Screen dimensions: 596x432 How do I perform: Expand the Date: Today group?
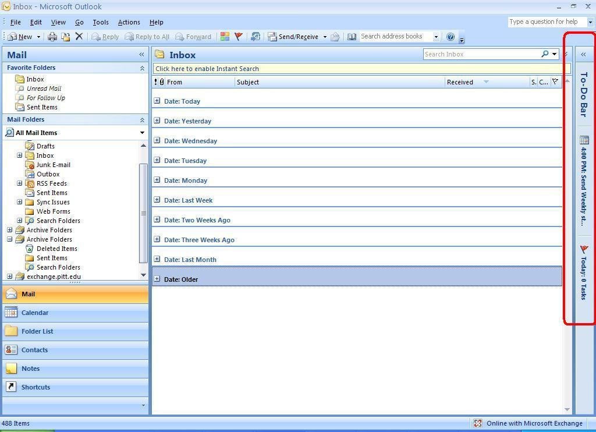coord(157,101)
